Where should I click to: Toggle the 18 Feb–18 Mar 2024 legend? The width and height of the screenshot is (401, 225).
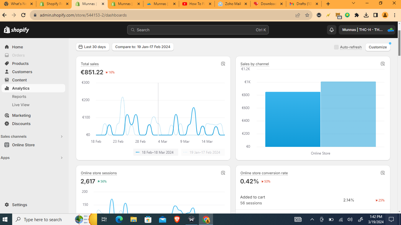(156, 152)
